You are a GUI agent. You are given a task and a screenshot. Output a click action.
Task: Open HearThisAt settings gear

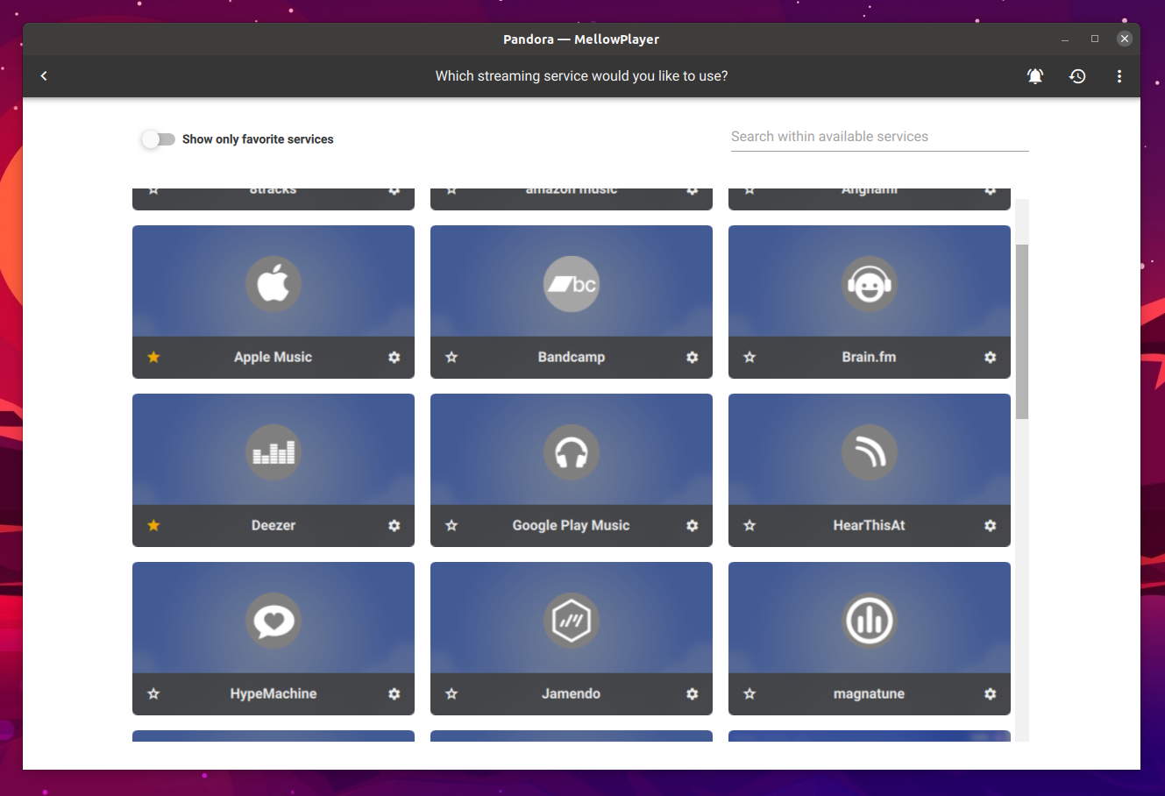[991, 525]
